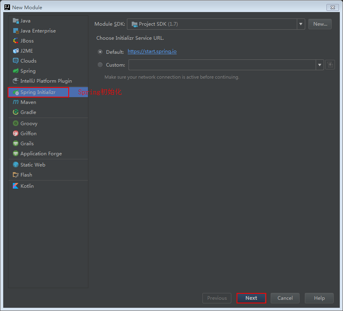Click the Griffon icon

pos(16,133)
